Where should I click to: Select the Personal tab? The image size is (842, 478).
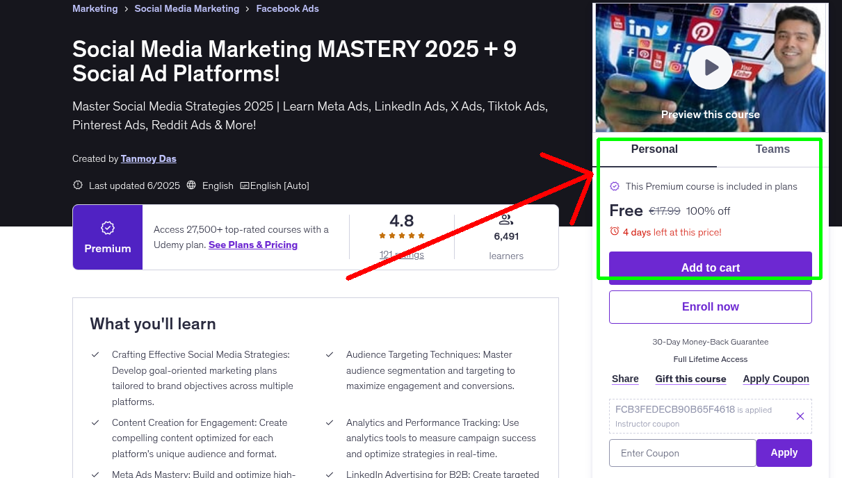[x=654, y=149]
